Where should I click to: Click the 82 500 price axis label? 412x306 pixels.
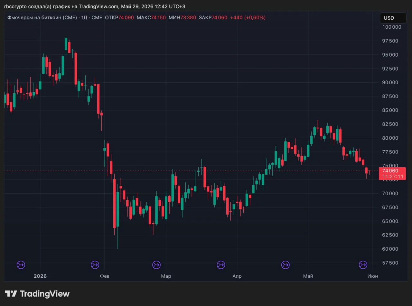[x=390, y=124]
